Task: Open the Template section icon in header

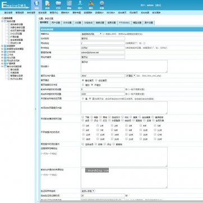Action: [x=69, y=3]
